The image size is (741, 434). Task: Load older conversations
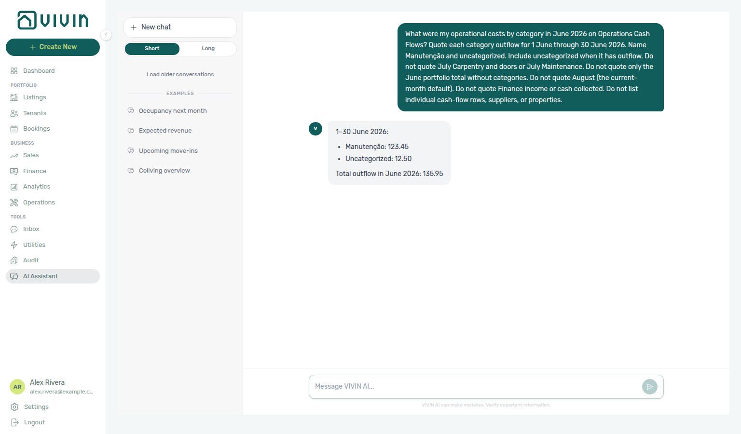pyautogui.click(x=180, y=74)
